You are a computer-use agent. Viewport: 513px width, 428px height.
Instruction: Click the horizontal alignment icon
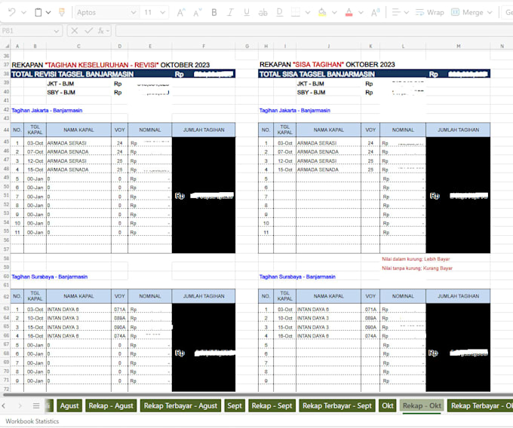pos(396,12)
